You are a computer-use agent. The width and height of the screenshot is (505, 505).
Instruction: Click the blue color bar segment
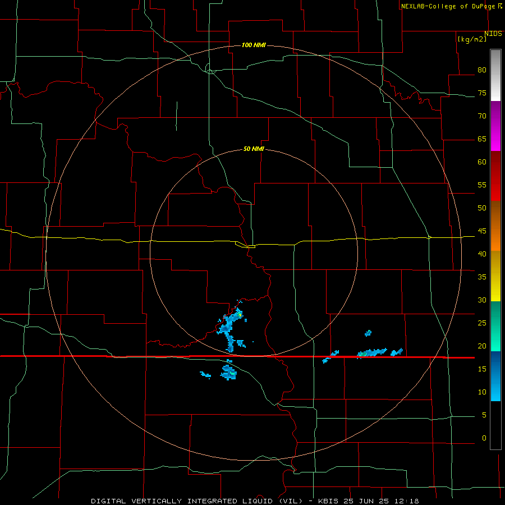click(495, 376)
